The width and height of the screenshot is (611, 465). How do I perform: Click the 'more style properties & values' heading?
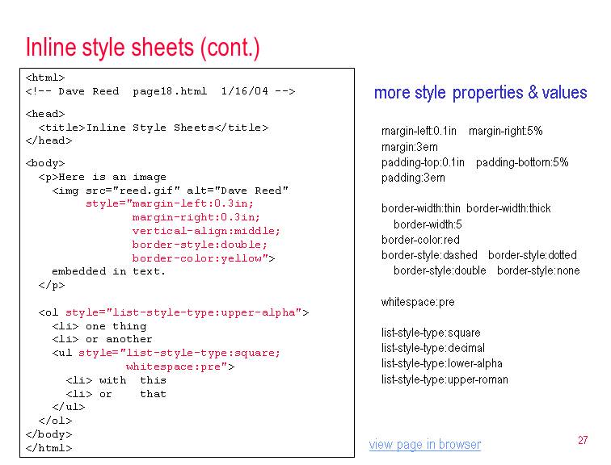tap(480, 93)
